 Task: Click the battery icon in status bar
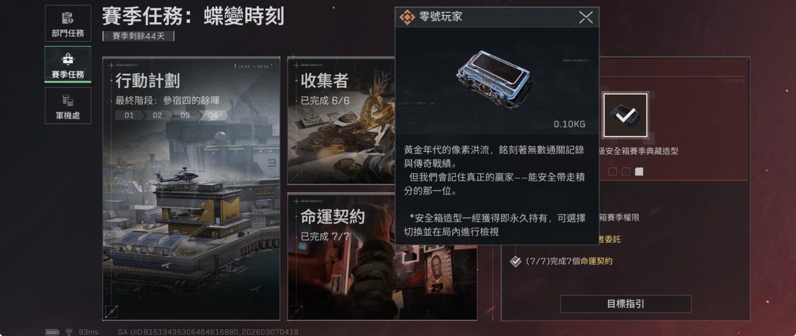(53, 332)
